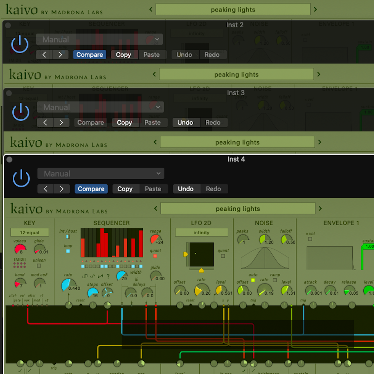The height and width of the screenshot is (374, 374).
Task: Go to next setting in Inst 3
Action: [61, 123]
